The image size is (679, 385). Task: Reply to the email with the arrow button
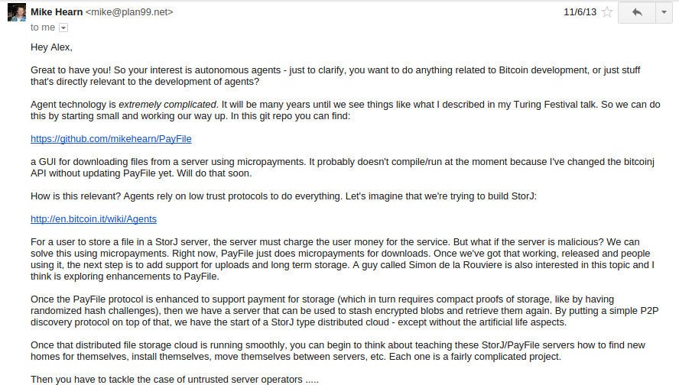tap(637, 12)
